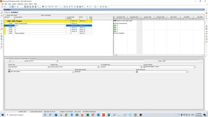The width and height of the screenshot is (208, 117).
Task: Open Microsoft Word from taskbar
Action: pos(56,115)
